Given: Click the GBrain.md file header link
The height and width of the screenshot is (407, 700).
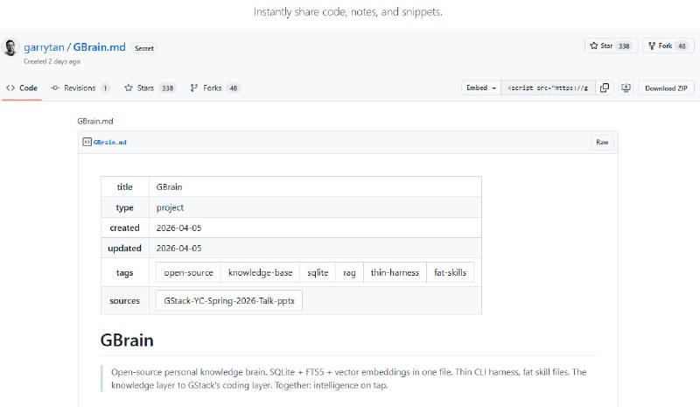Looking at the screenshot, I should (x=109, y=142).
